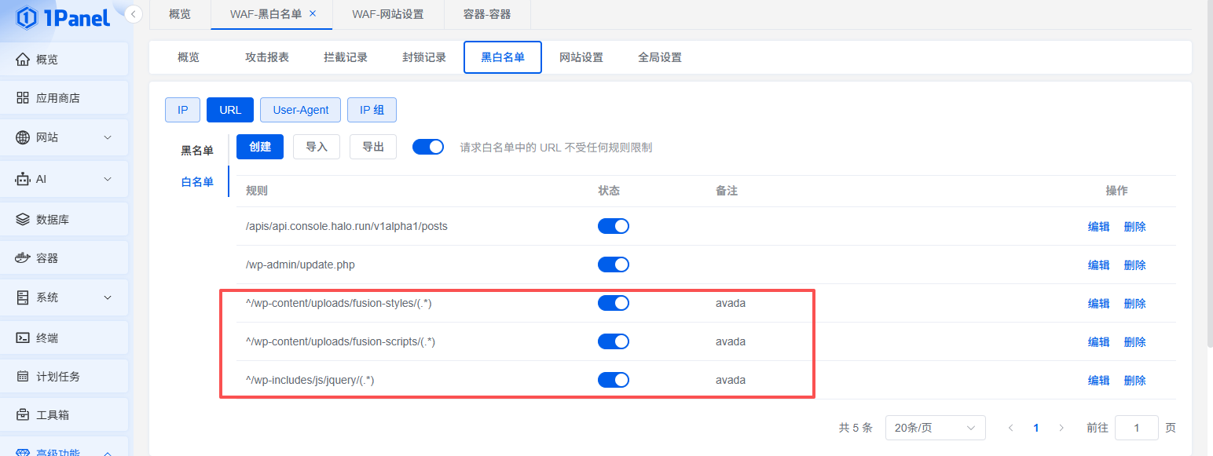Click the 1Panel logo
The height and width of the screenshot is (456, 1213).
63,17
